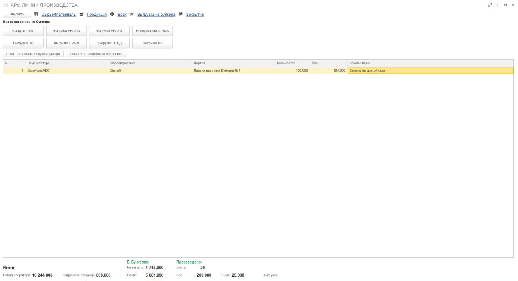Click the cart icon beside Выгрузка из бункера

point(132,14)
